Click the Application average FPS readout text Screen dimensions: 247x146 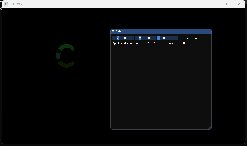153,43
